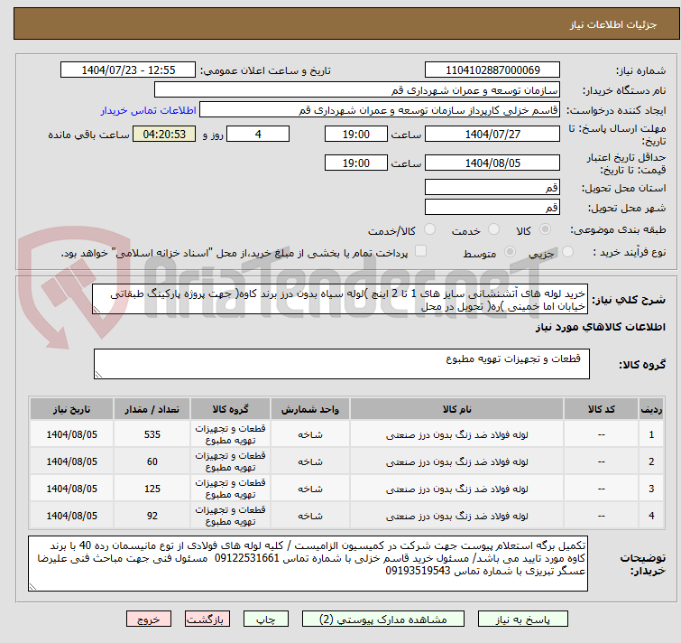681x643 pixels.
Task: Open 'اطلاعات تماس خریدار' link
Action: (x=148, y=109)
